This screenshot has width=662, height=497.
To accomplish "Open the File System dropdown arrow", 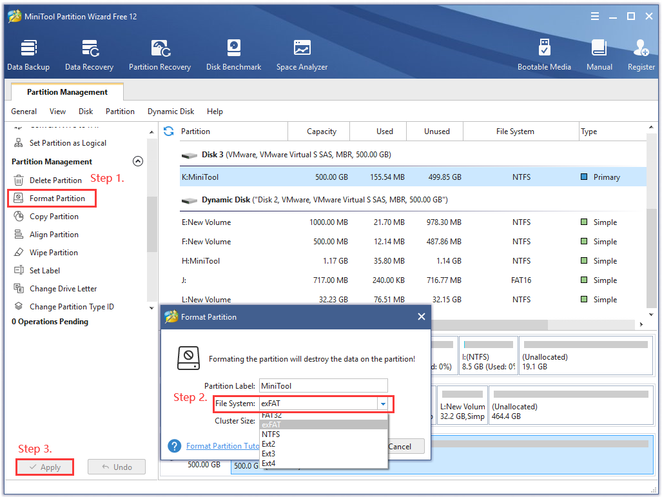I will click(x=383, y=404).
